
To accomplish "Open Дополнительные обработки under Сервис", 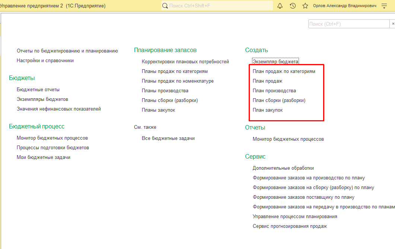I will 283,168.
